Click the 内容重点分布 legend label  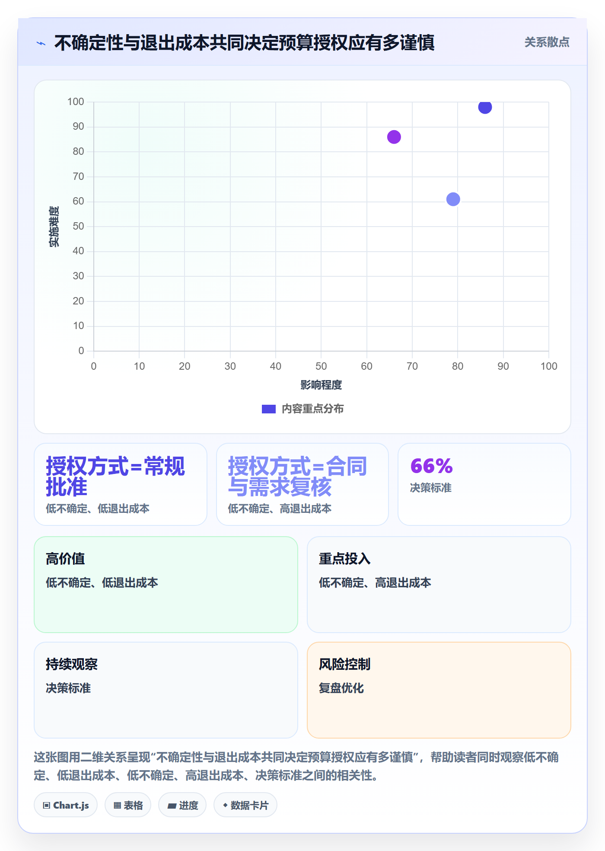coord(312,409)
